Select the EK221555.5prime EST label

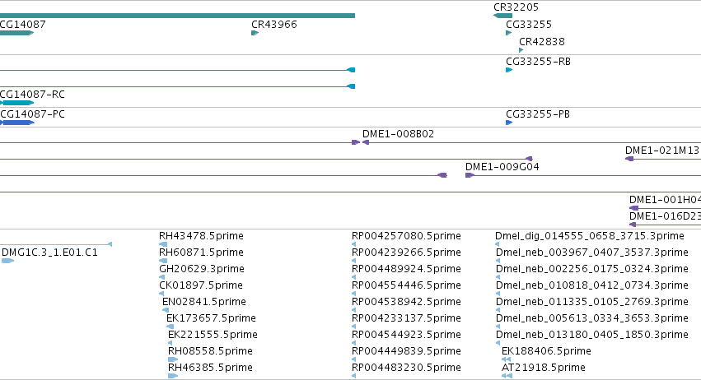(213, 335)
